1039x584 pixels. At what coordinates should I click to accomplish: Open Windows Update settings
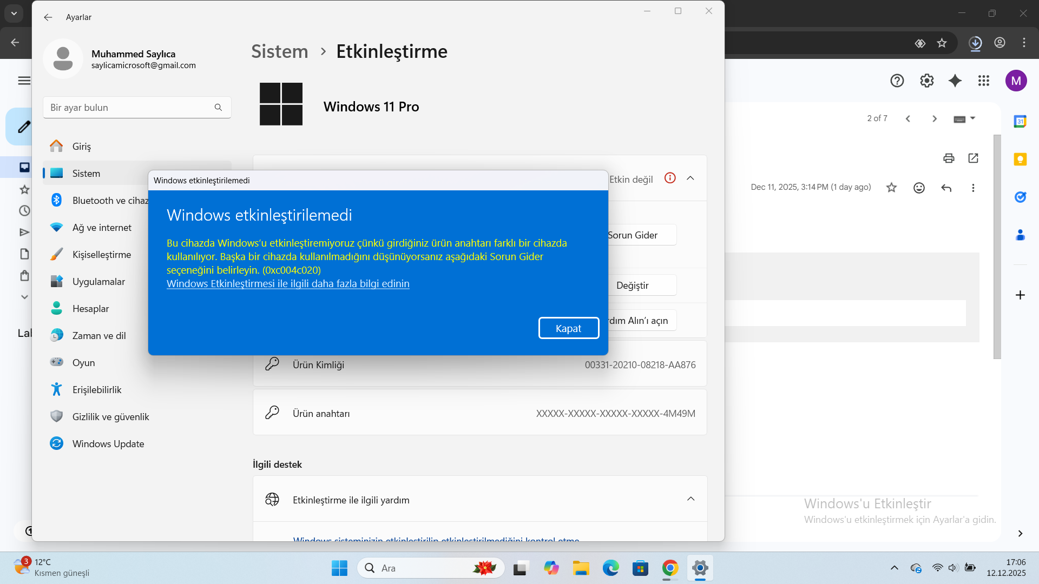click(x=137, y=444)
